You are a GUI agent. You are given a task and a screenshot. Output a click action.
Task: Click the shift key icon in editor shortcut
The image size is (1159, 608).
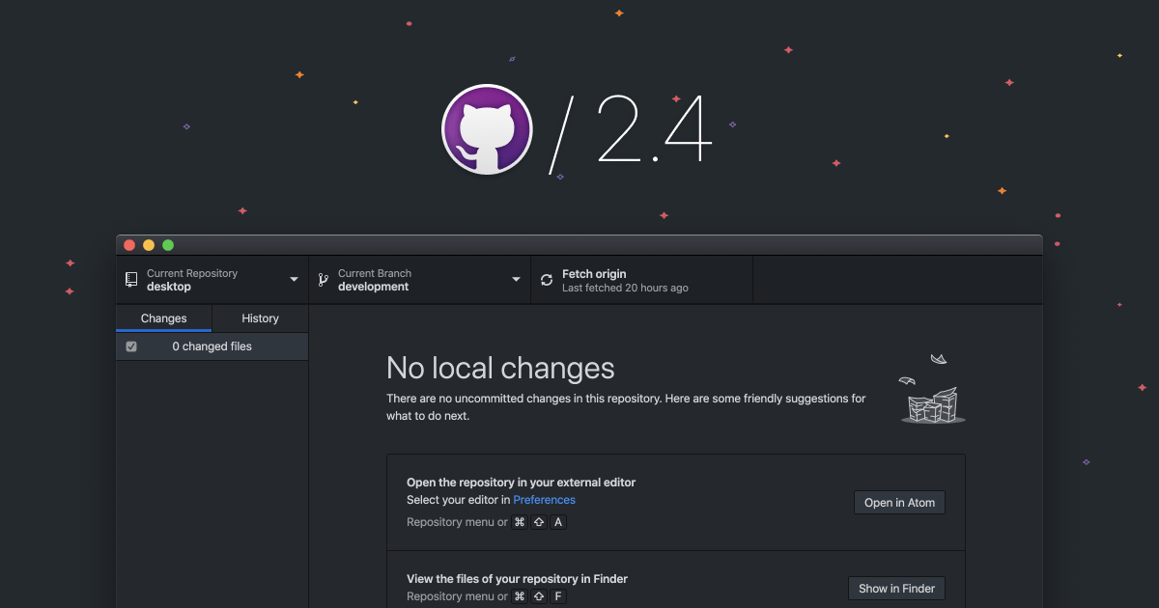point(538,521)
